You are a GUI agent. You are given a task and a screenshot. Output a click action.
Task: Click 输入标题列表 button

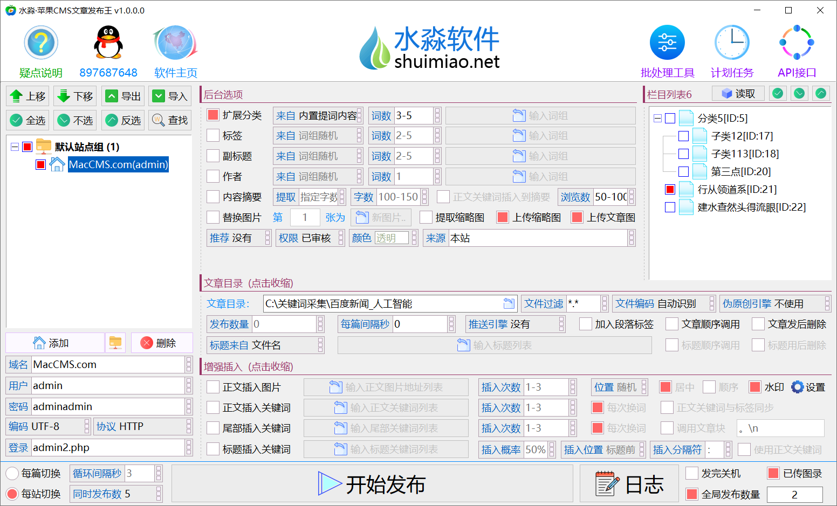495,345
